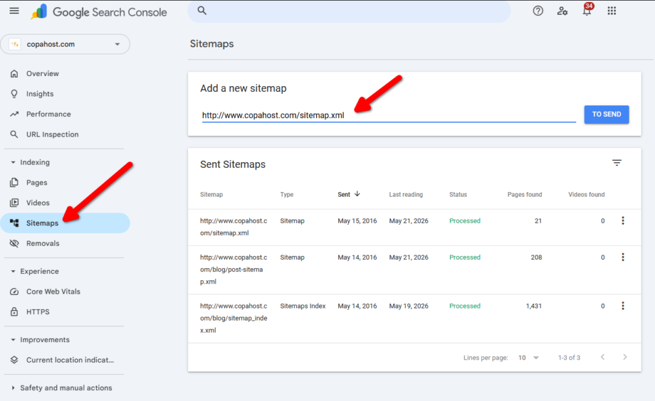
Task: Open the Pages indexing report
Action: (x=36, y=183)
